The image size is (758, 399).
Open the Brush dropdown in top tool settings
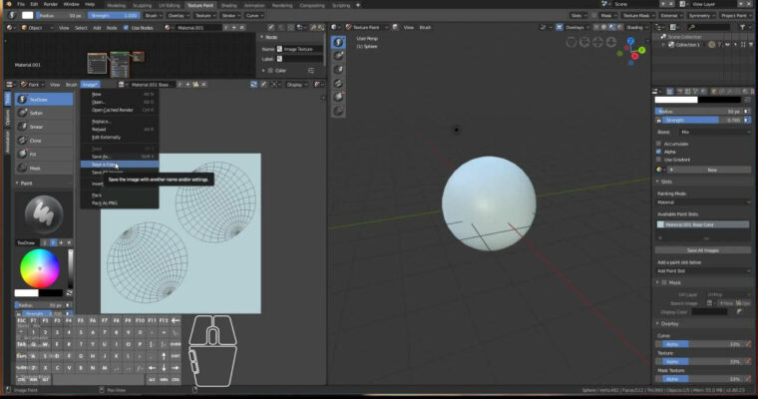pyautogui.click(x=154, y=16)
